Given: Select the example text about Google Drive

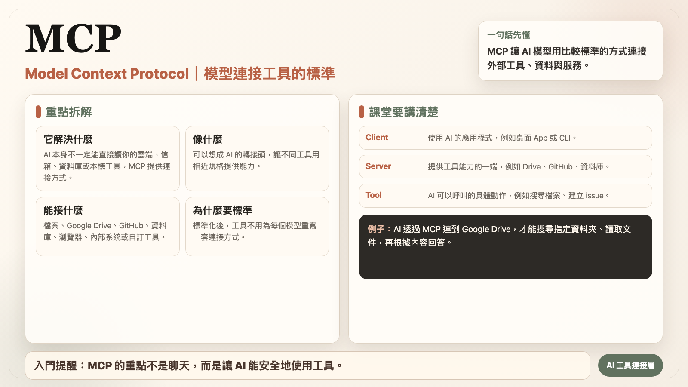Looking at the screenshot, I should click(x=499, y=236).
